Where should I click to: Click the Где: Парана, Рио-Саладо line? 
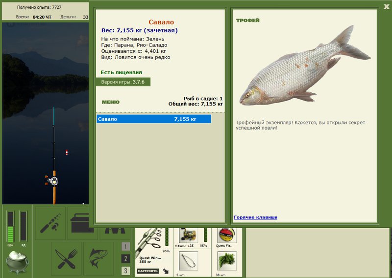[x=134, y=45]
